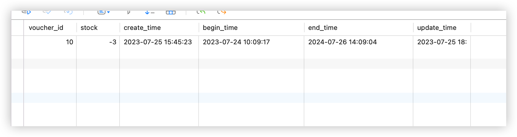517x137 pixels.
Task: Click the row selector left of voucher_id 10
Action: [x=17, y=42]
